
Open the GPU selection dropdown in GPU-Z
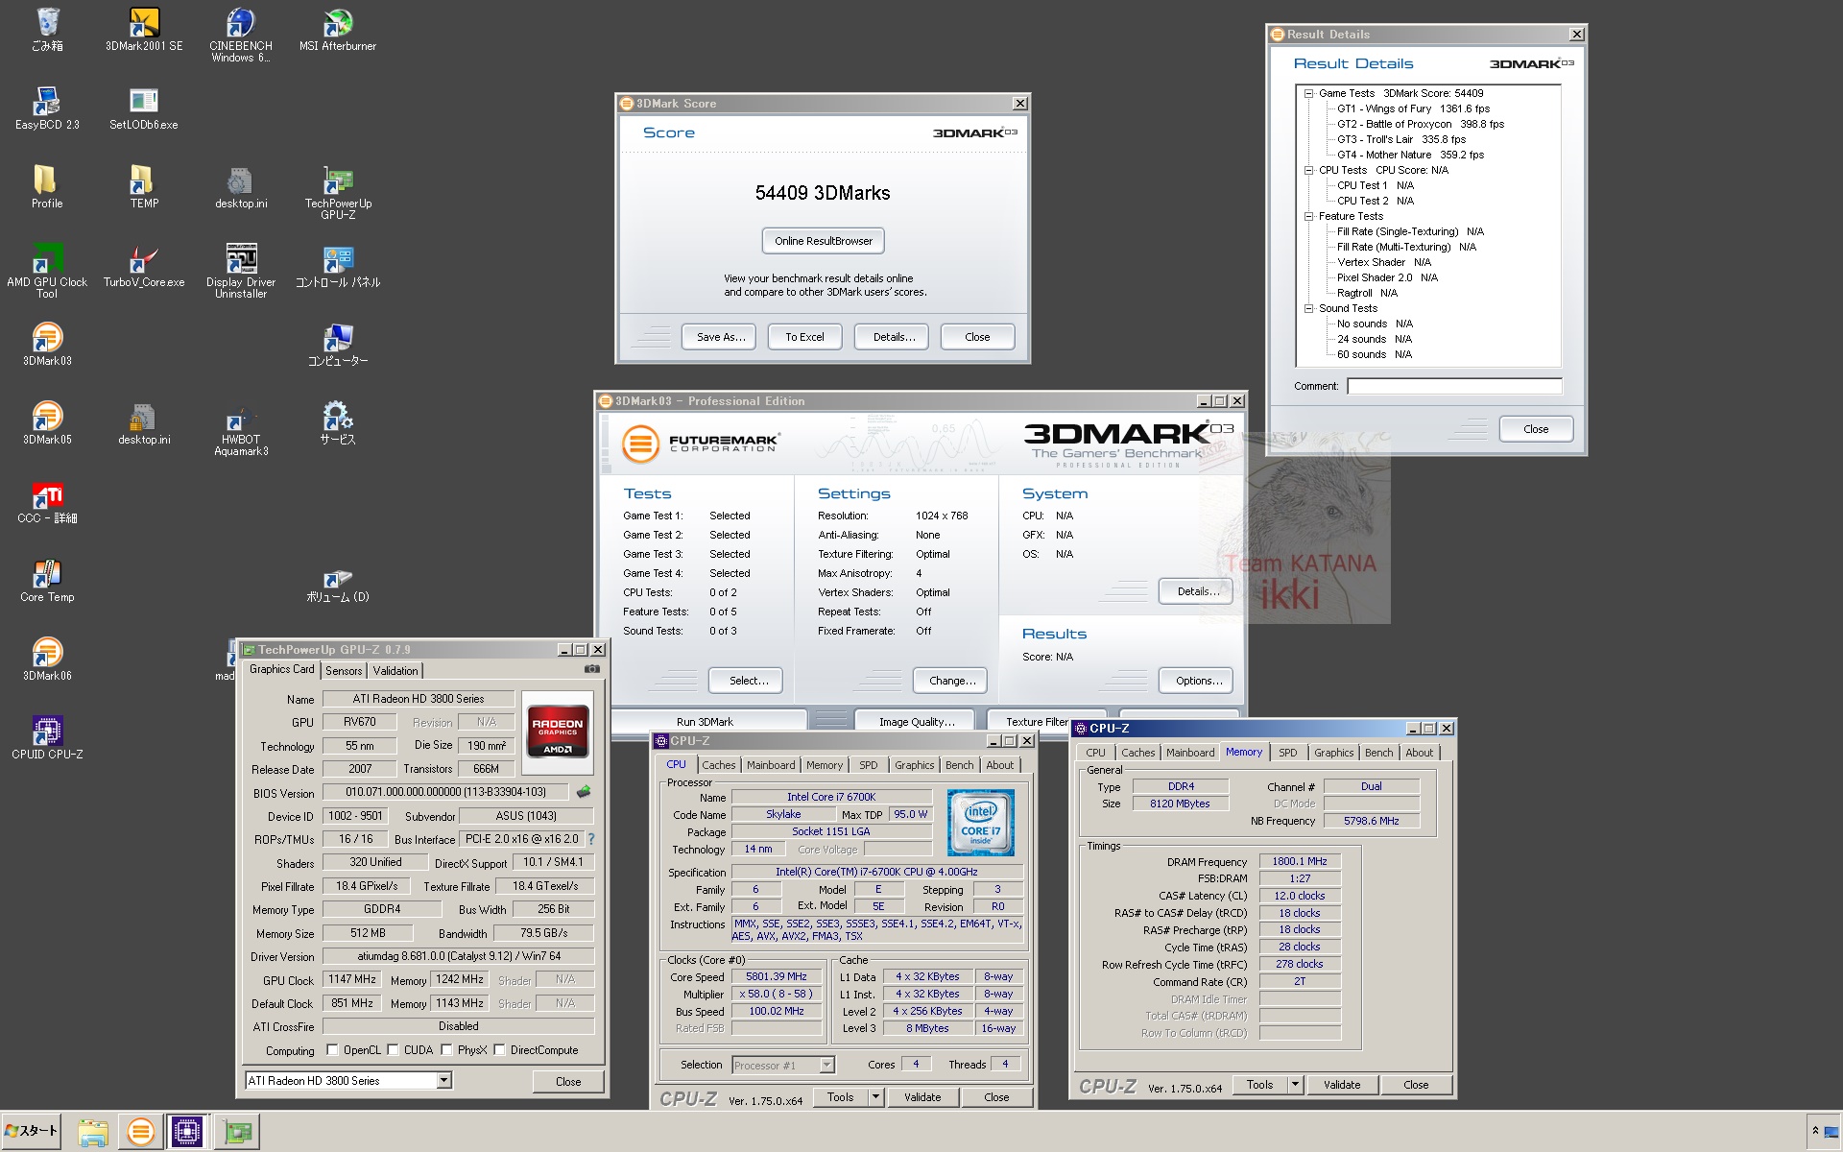point(443,1080)
